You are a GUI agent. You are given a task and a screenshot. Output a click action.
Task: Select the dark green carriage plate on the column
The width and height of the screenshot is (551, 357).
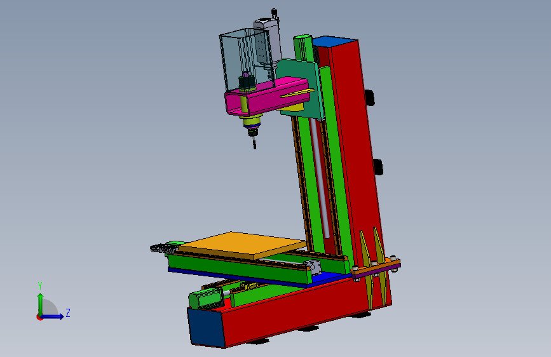(301, 88)
